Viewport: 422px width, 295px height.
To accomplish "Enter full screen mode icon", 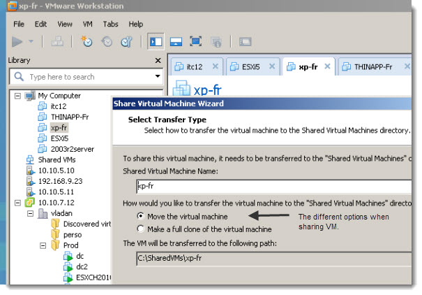I will [x=196, y=41].
